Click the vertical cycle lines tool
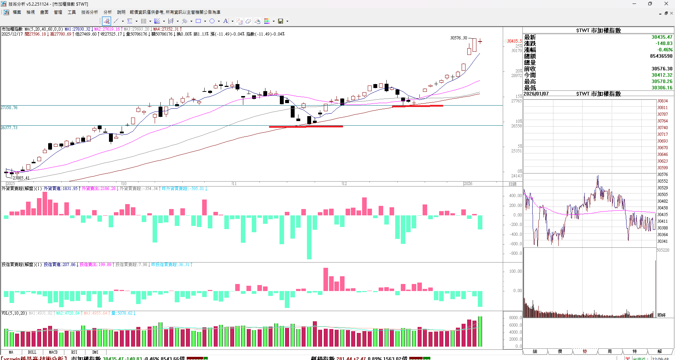Screen dimensions: 675x360 click(143, 21)
